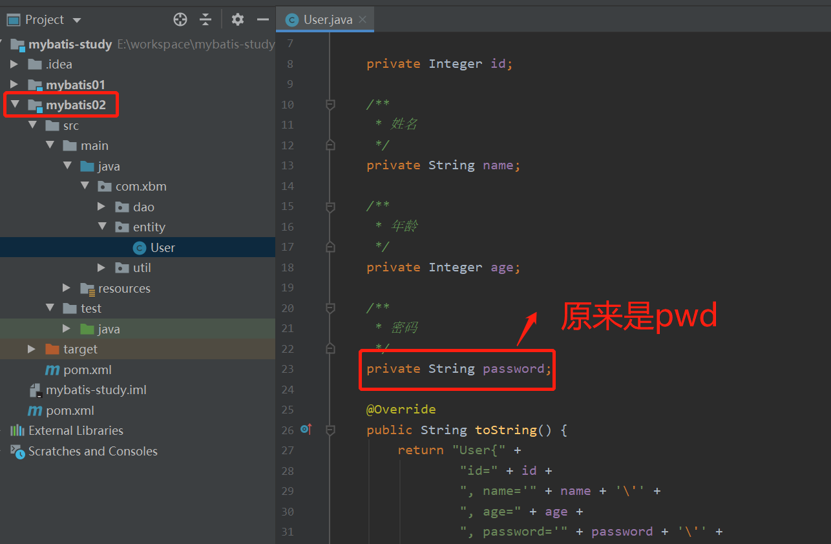Expand the target folder
The height and width of the screenshot is (544, 831).
32,349
